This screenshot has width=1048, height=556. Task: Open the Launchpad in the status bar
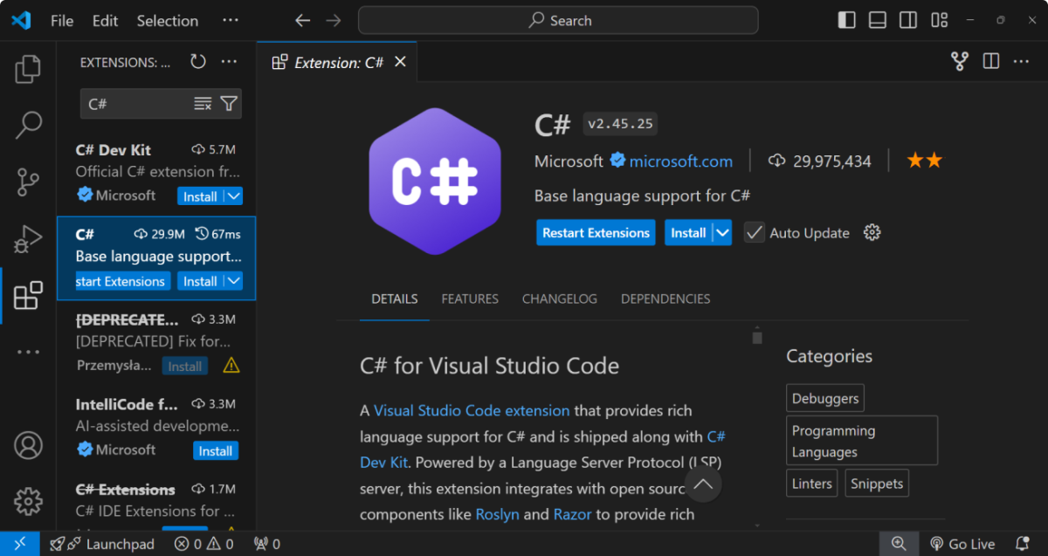pos(103,543)
